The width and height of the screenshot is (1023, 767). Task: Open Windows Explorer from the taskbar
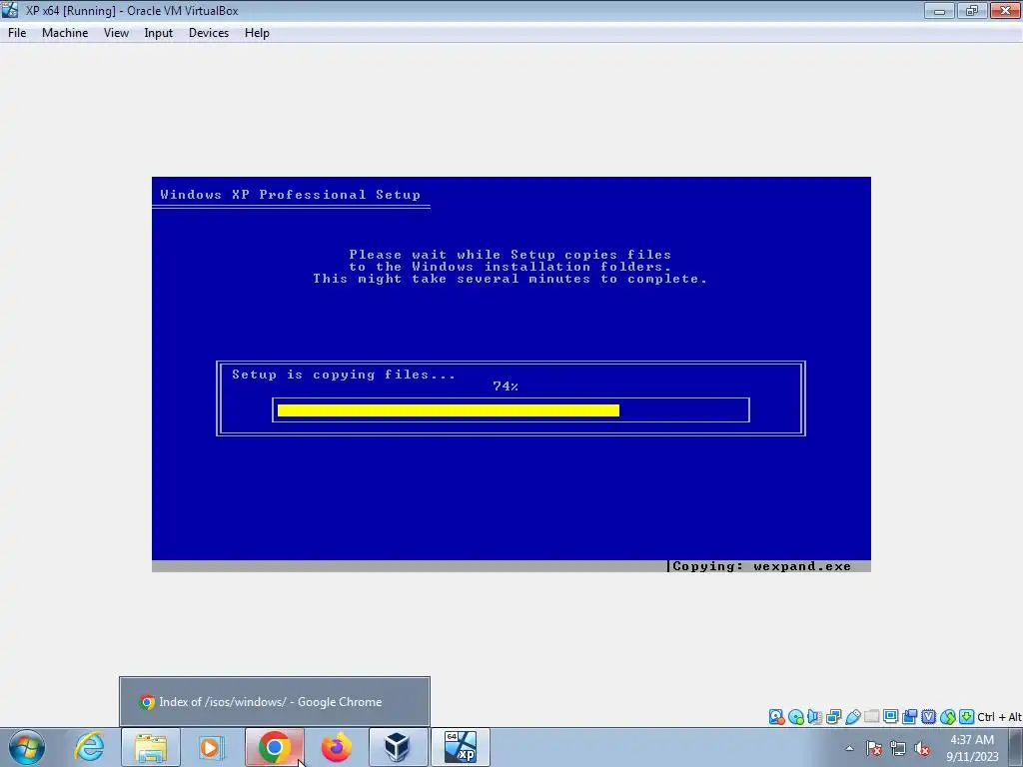pos(151,747)
